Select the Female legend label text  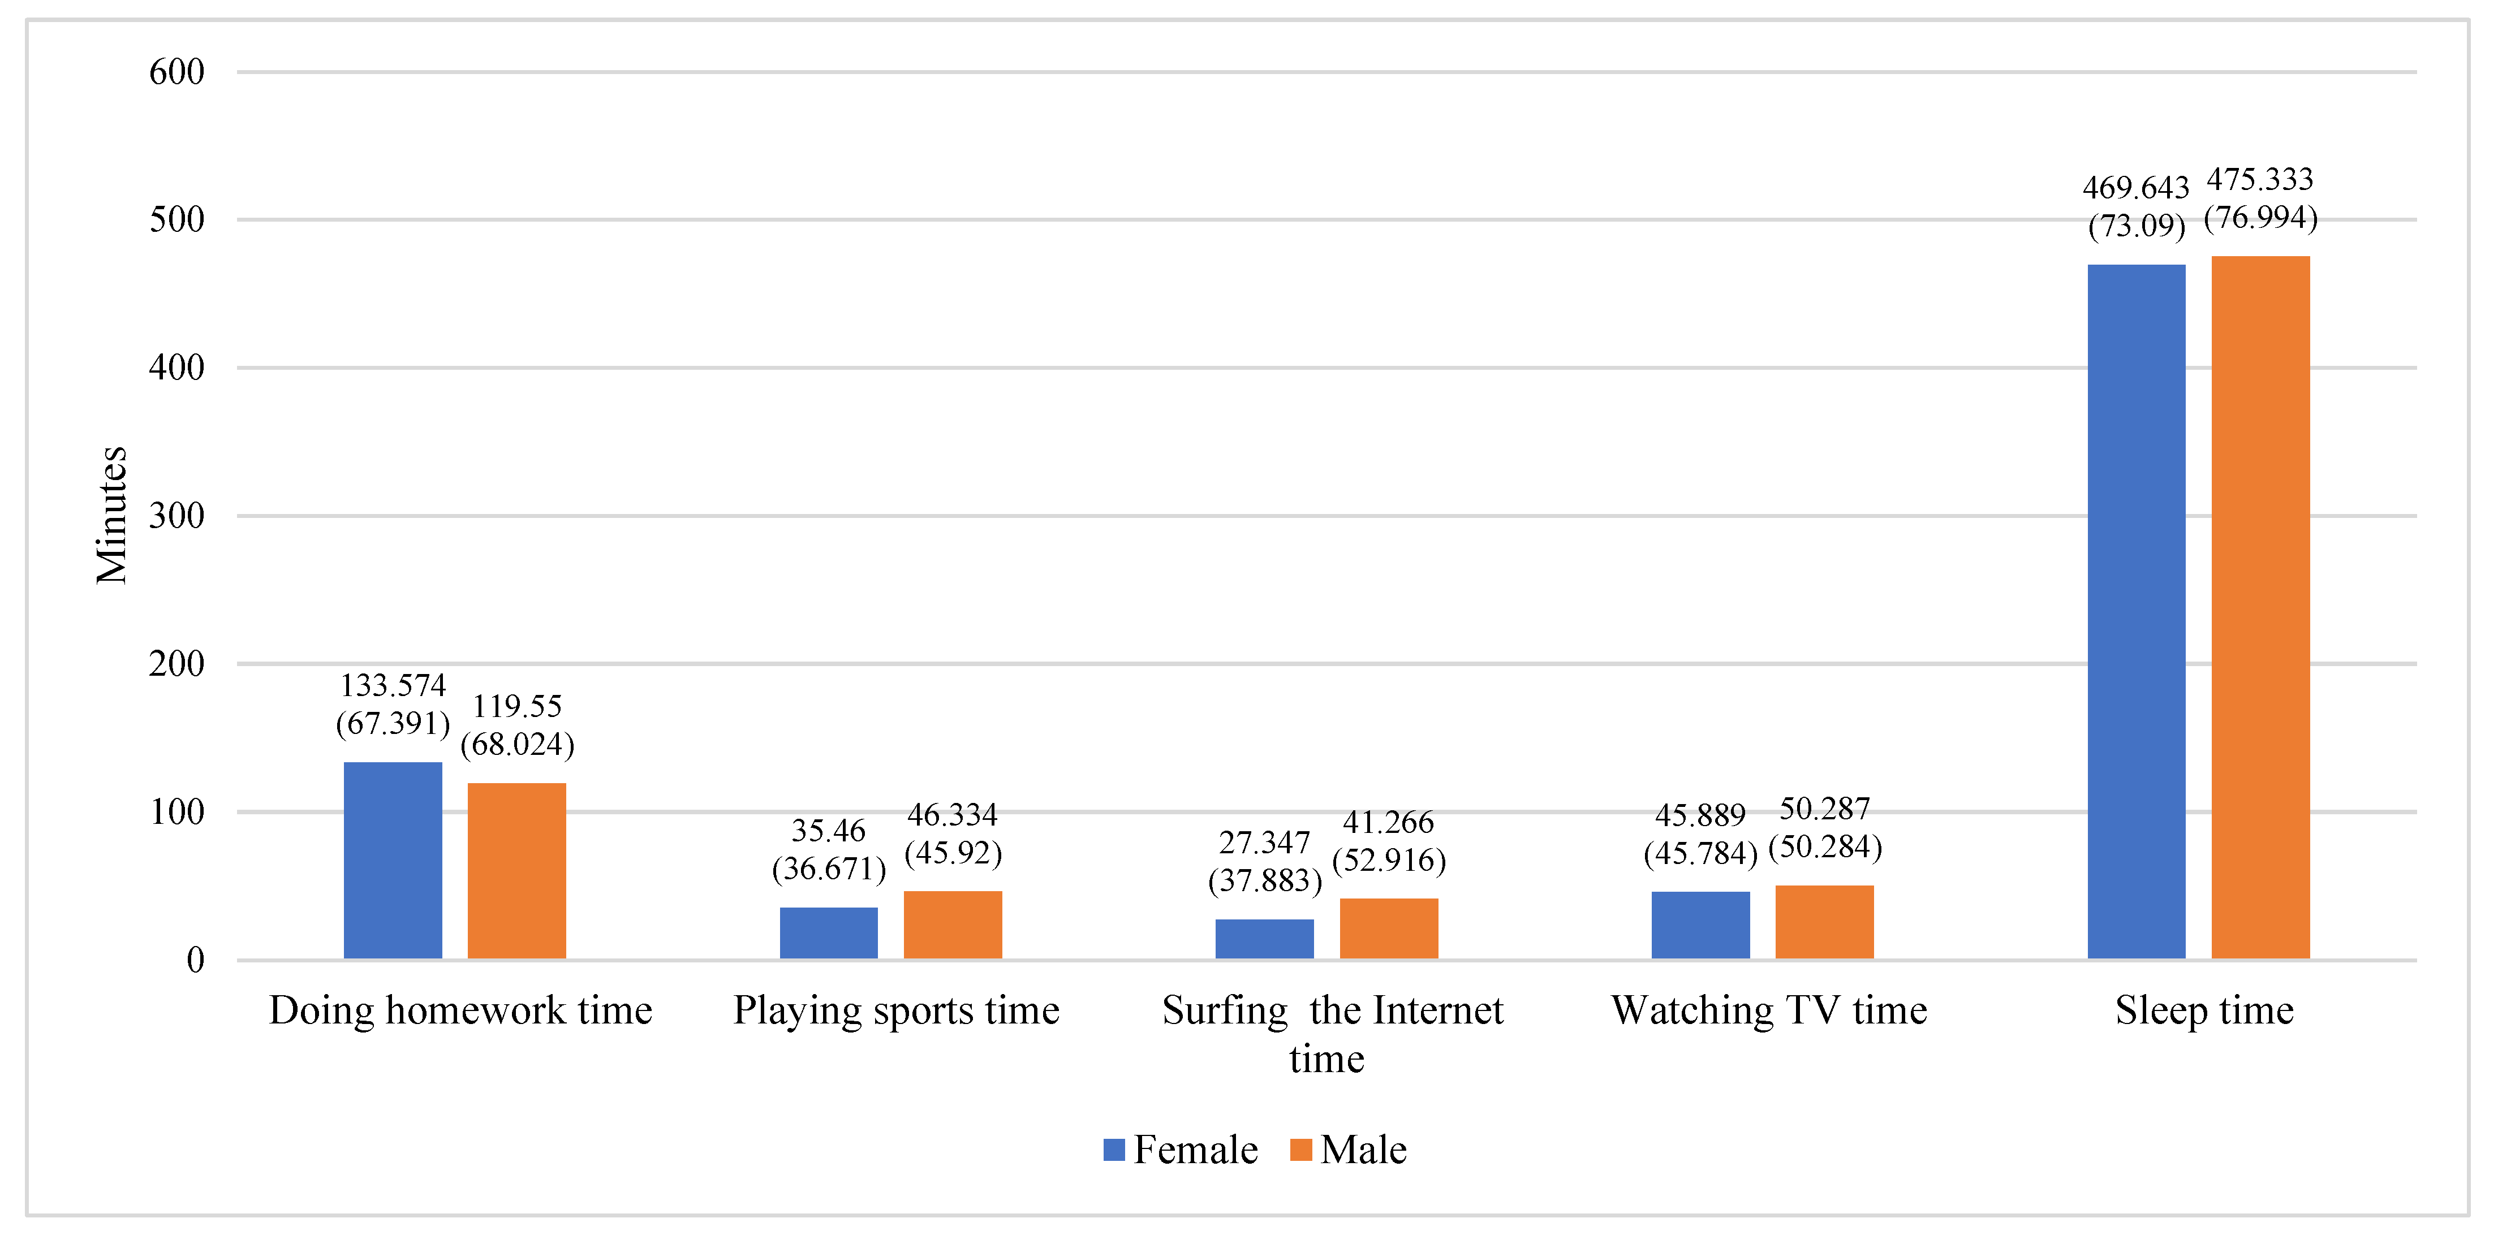click(x=1195, y=1150)
